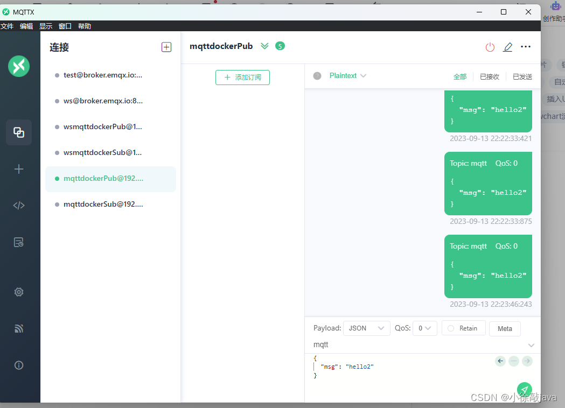Click the new connection plus box icon

166,47
